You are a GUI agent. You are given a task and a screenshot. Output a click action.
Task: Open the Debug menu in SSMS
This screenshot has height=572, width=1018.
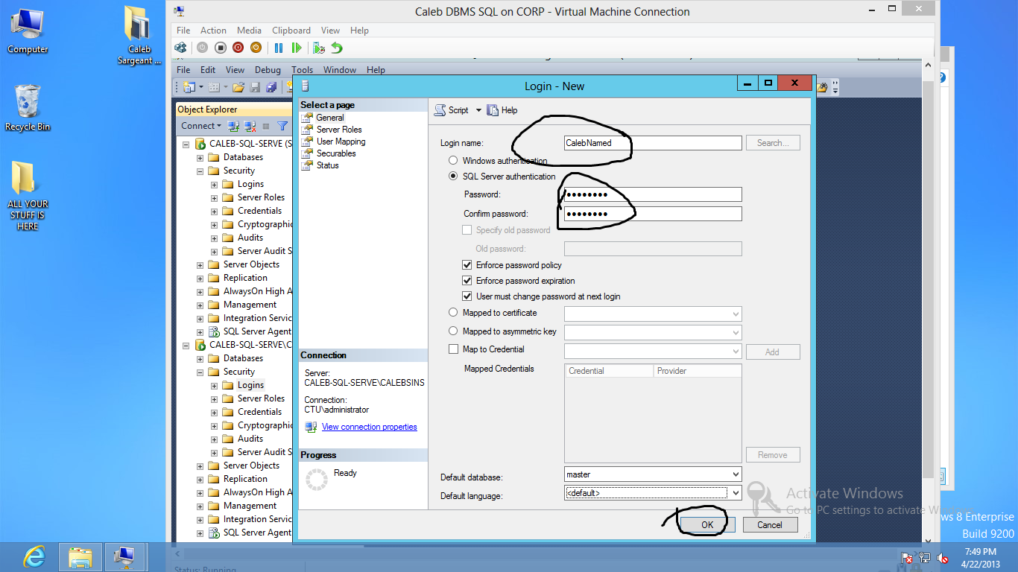tap(268, 70)
